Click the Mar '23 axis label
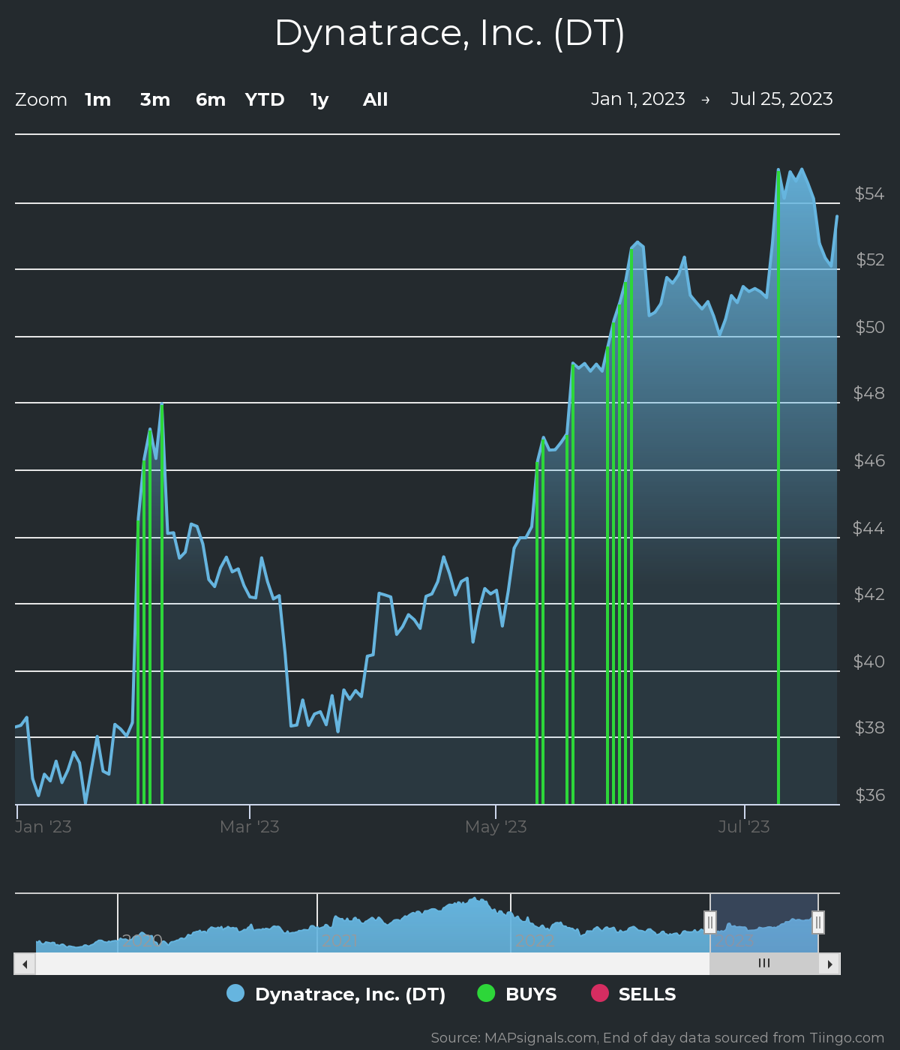Viewport: 900px width, 1050px height. click(250, 827)
